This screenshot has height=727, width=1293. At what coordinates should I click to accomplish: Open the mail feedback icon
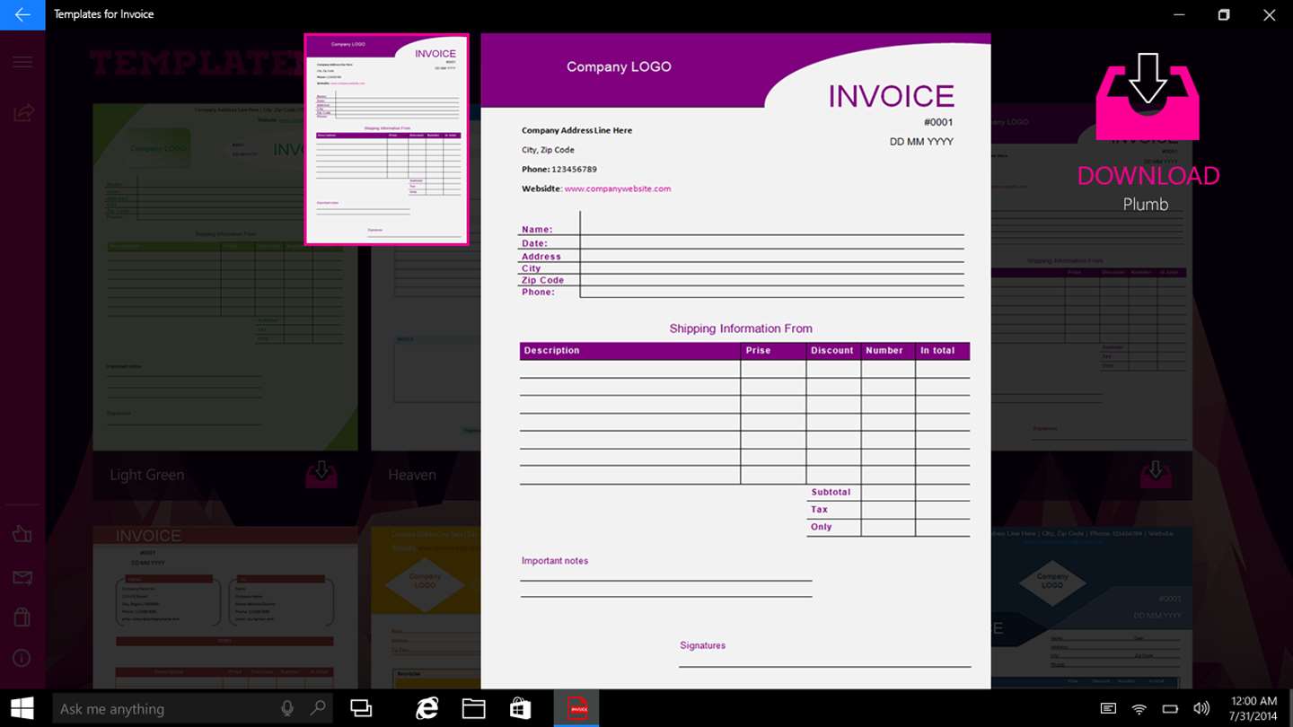tap(22, 577)
